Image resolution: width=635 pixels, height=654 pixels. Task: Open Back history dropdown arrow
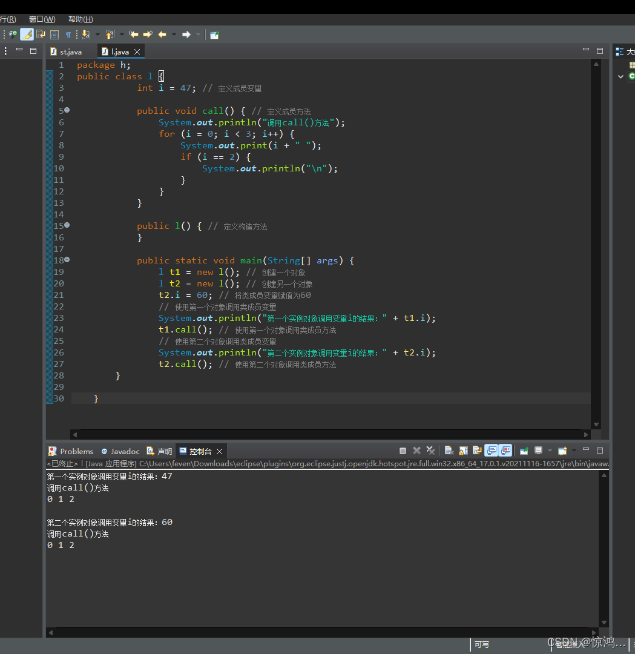click(x=174, y=35)
